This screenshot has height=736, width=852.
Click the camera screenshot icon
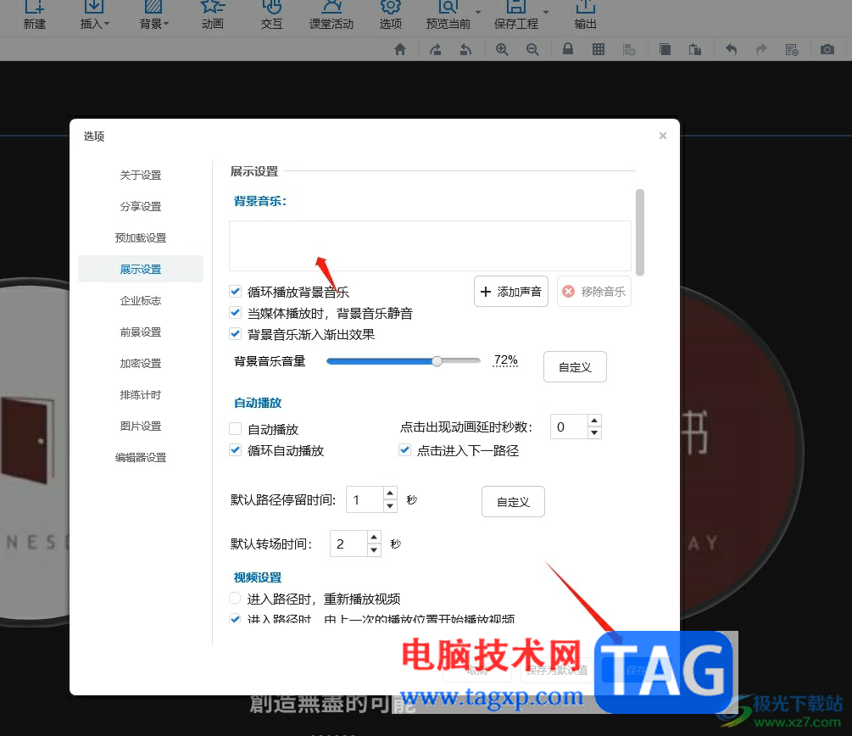(827, 49)
